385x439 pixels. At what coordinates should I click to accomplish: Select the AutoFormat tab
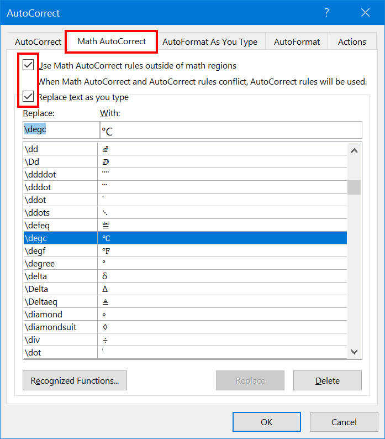coord(297,41)
